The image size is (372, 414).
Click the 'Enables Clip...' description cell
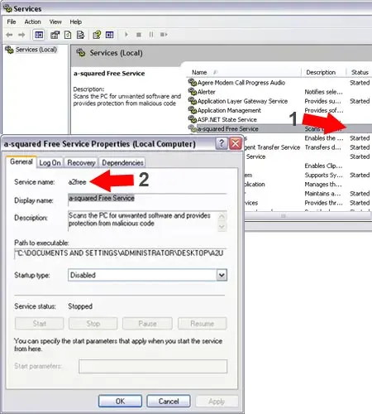pyautogui.click(x=323, y=166)
